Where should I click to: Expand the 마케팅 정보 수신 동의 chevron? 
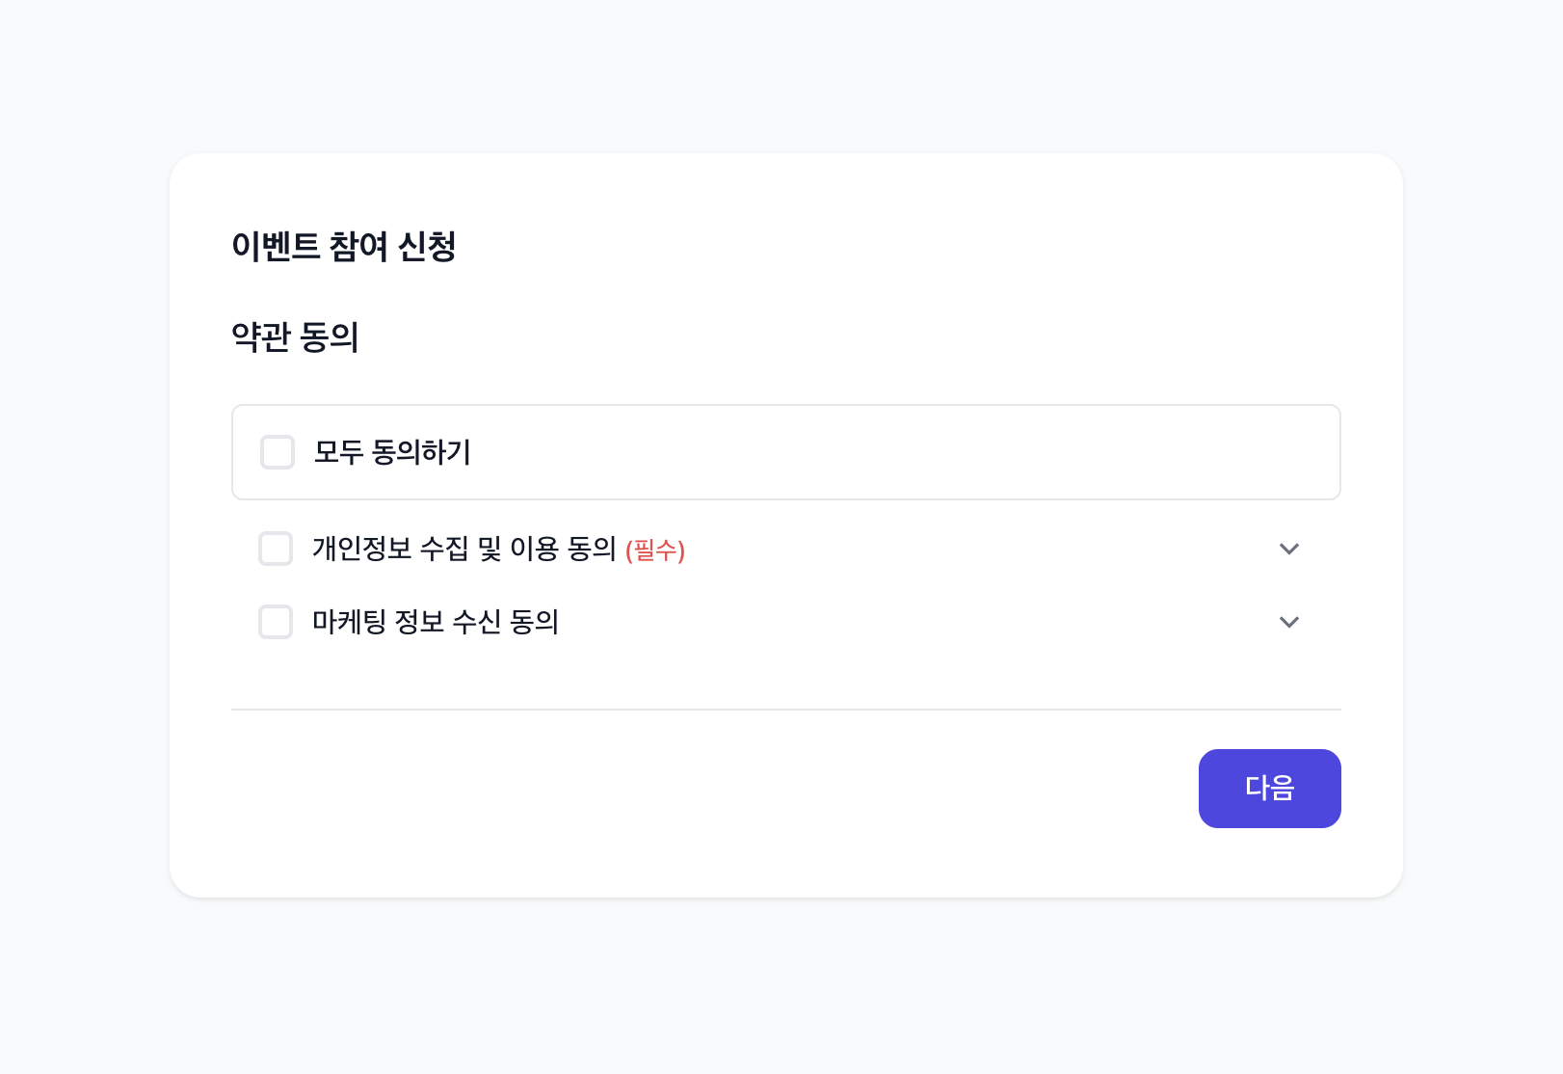coord(1288,622)
